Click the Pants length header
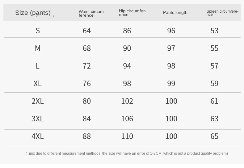Viewport: 244px width, 168px height. click(175, 13)
